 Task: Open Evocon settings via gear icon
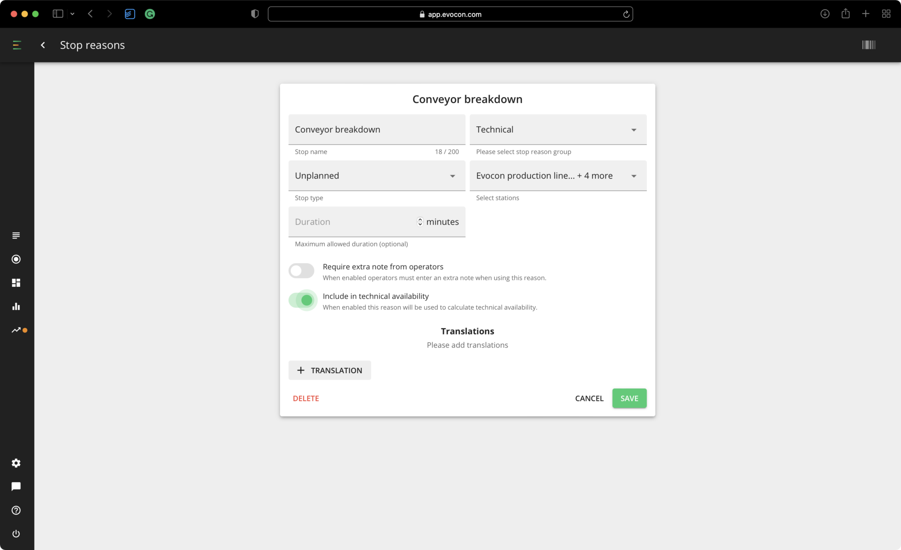(16, 463)
